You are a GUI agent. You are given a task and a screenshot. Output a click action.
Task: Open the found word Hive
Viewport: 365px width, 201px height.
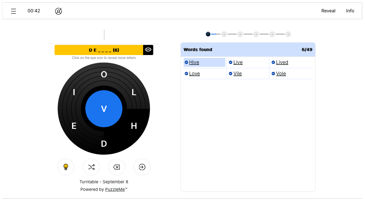[194, 62]
